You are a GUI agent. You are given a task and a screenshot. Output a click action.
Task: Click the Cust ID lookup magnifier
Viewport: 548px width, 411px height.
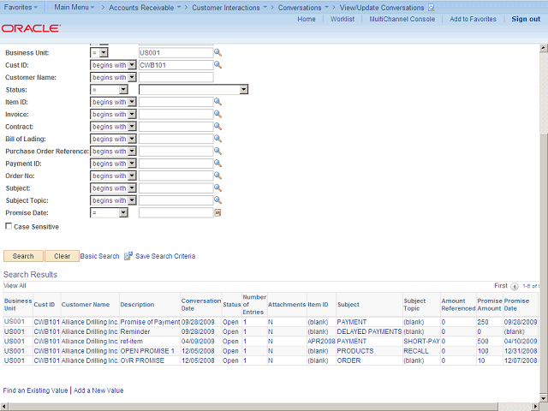click(x=217, y=65)
